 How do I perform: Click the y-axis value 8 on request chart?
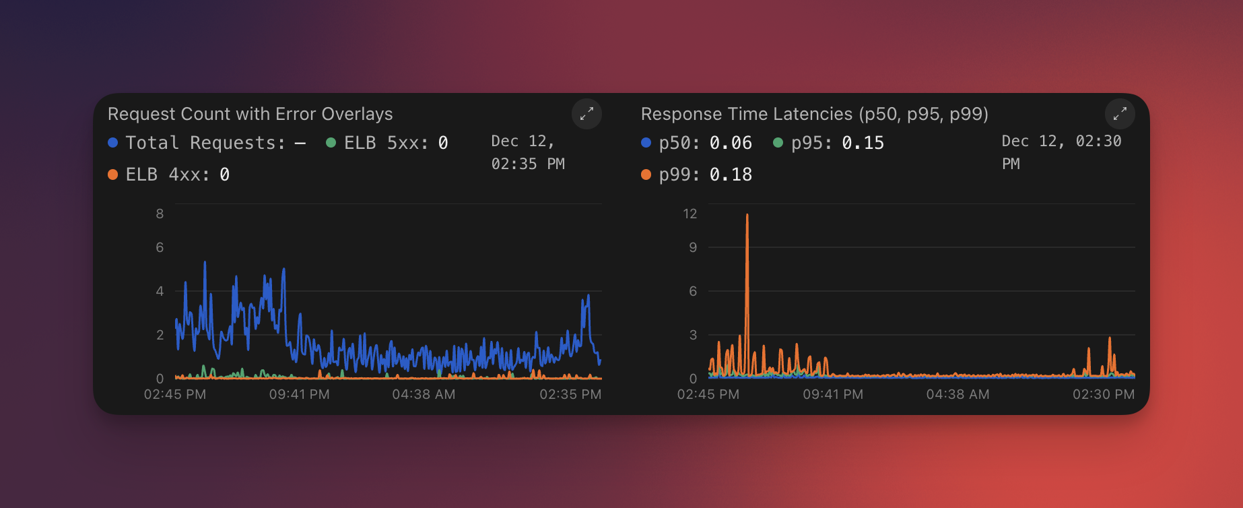tap(160, 214)
